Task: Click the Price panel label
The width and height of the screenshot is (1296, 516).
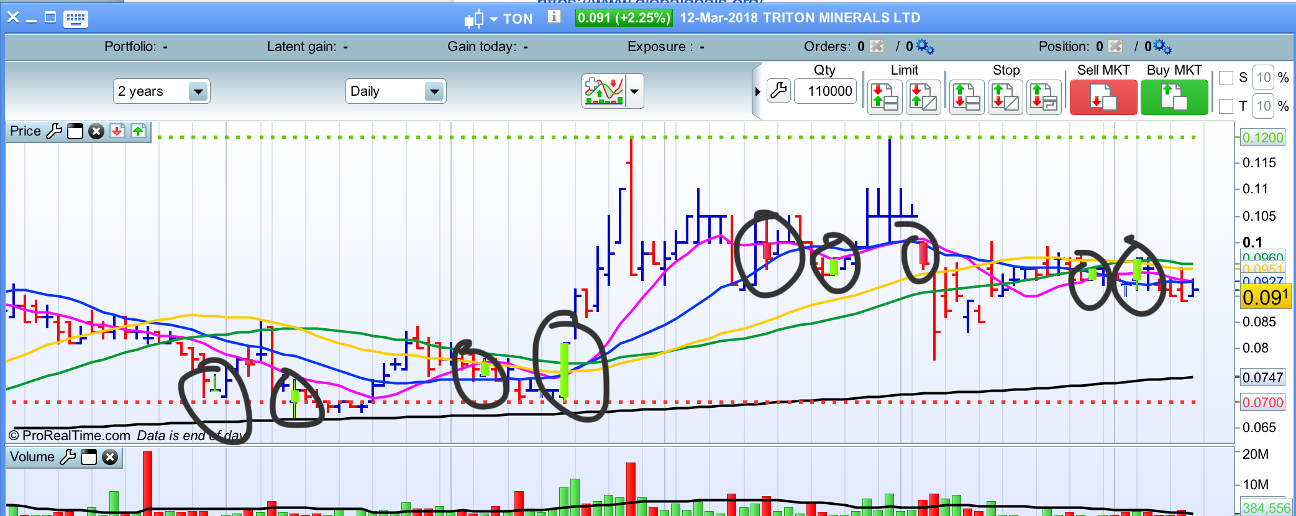Action: pos(25,131)
